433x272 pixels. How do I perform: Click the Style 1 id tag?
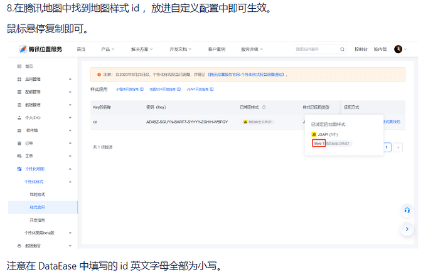pos(319,144)
